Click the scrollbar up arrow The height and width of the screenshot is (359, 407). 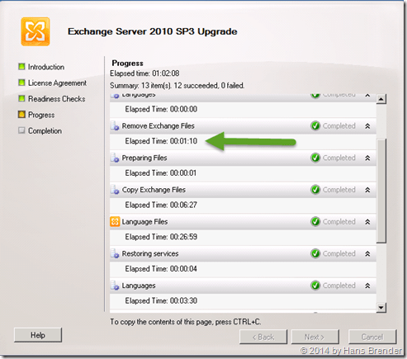tap(381, 99)
